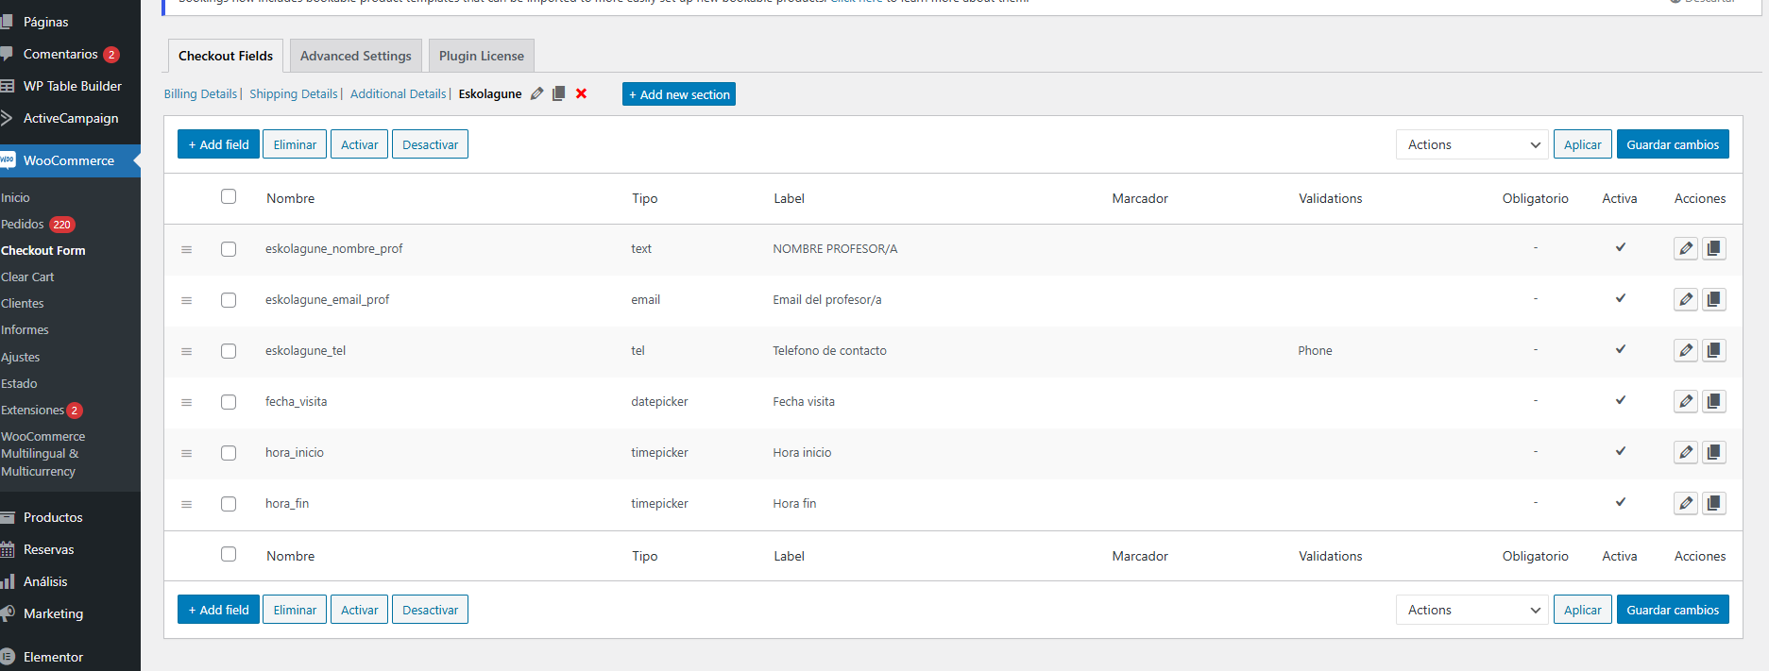Click top Guardar cambios button
The height and width of the screenshot is (671, 1769).
coord(1673,144)
